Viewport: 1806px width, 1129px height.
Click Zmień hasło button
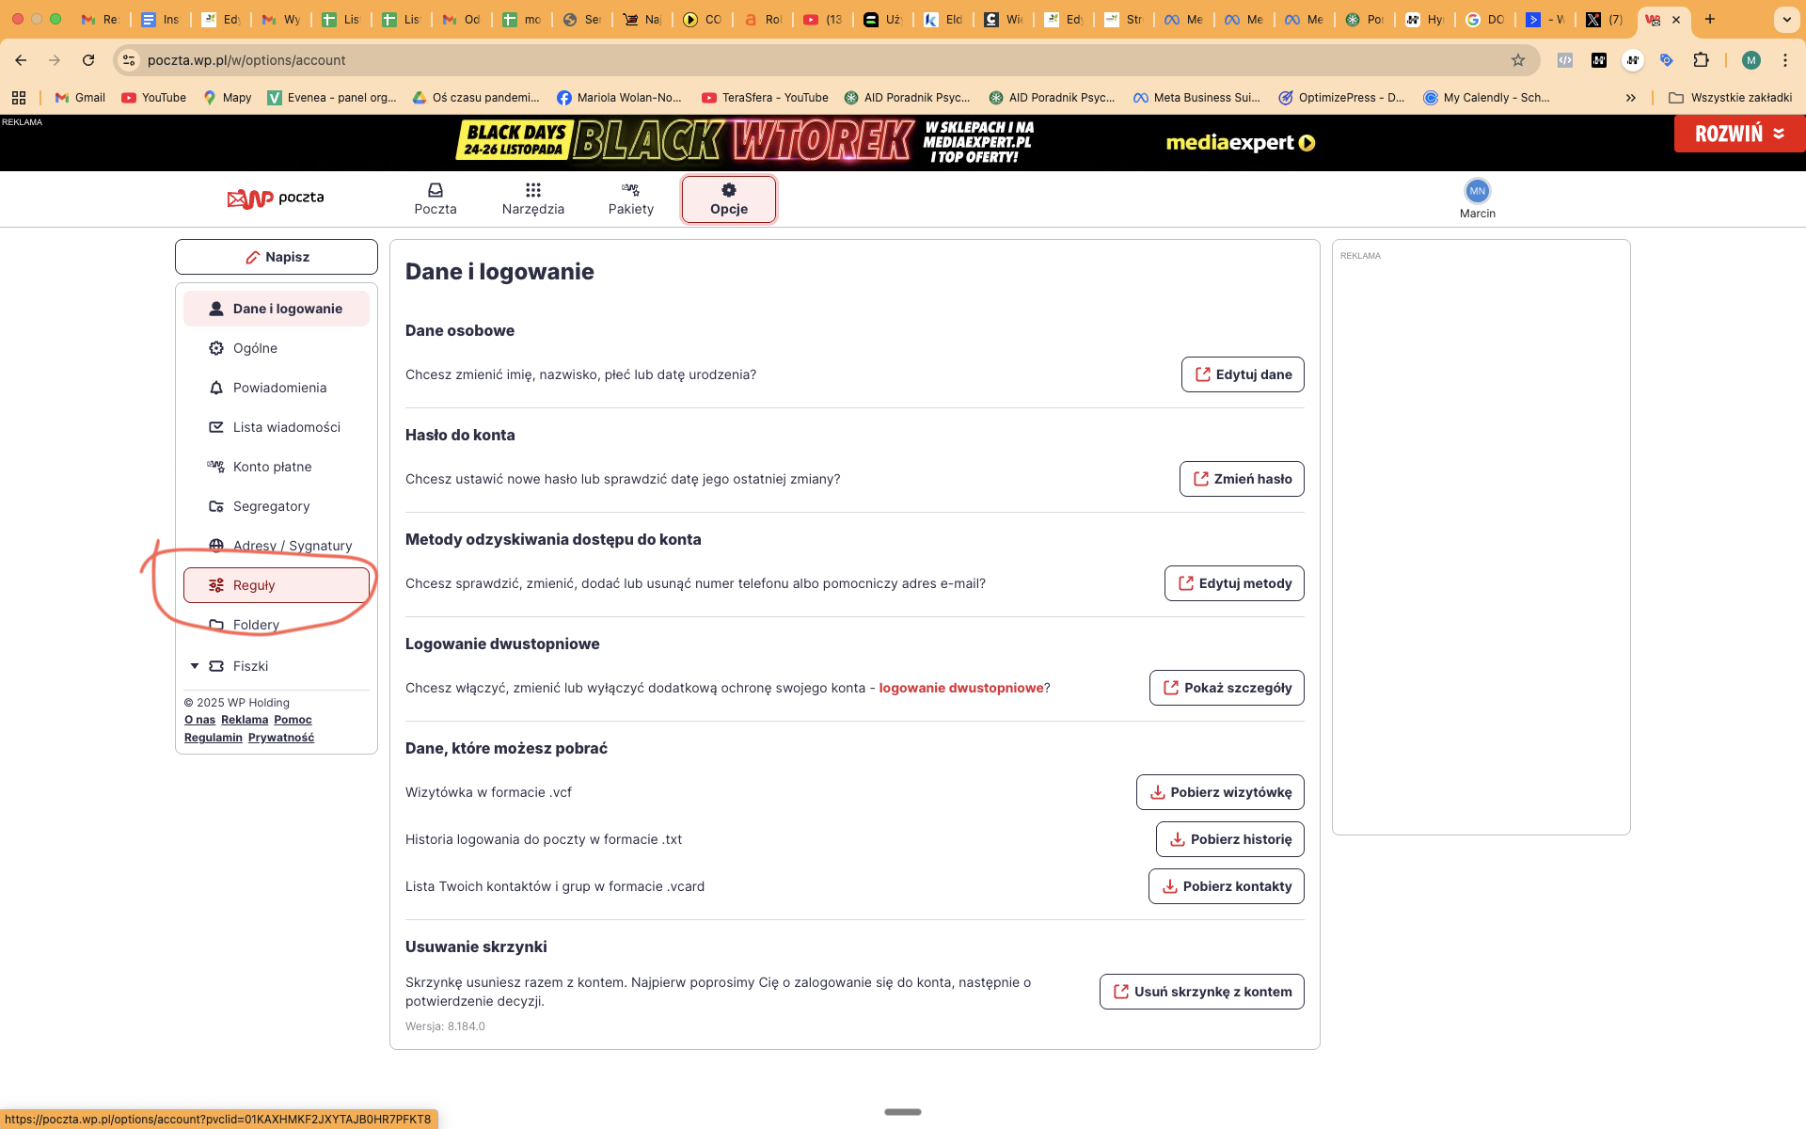(x=1242, y=479)
